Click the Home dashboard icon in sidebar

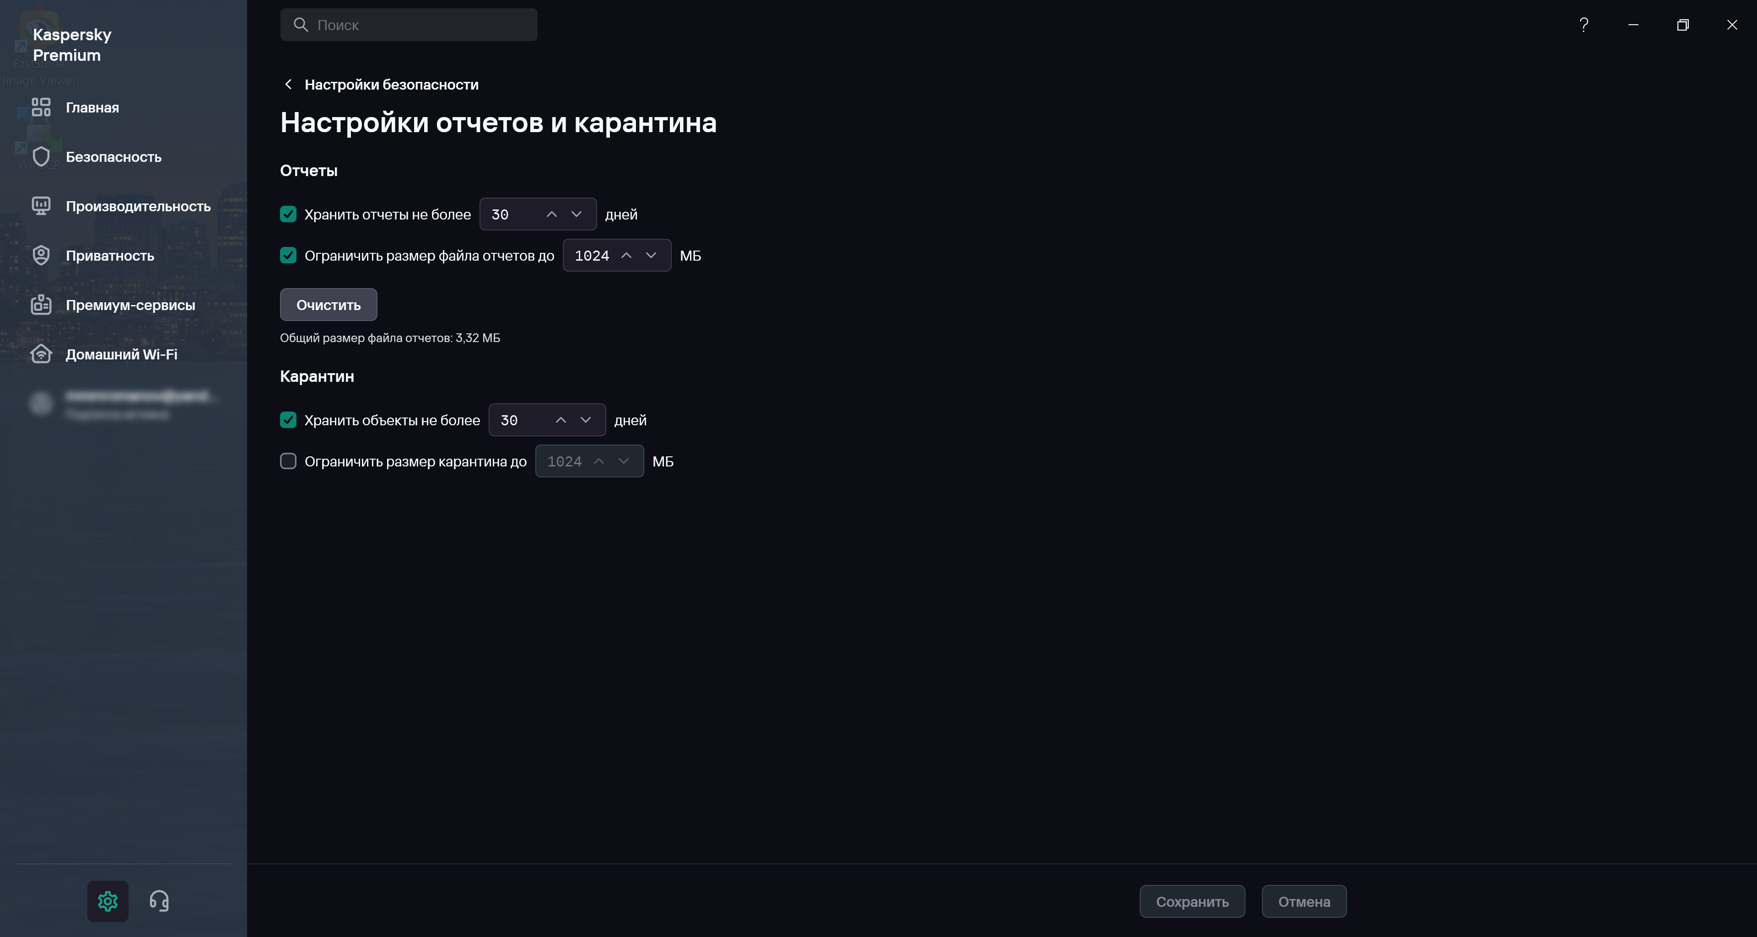[41, 107]
